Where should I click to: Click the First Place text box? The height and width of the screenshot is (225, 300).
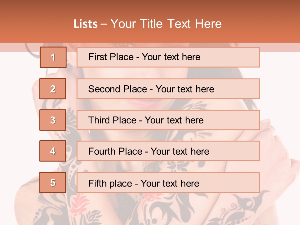(x=168, y=57)
